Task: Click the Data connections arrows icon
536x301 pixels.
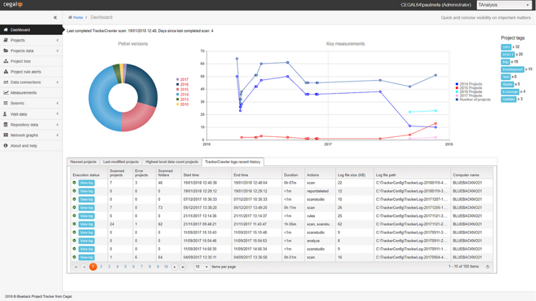Action: click(x=6, y=82)
